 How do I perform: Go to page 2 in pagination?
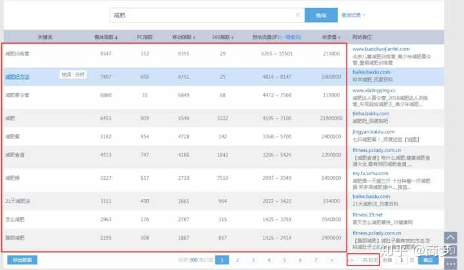[x=237, y=260]
